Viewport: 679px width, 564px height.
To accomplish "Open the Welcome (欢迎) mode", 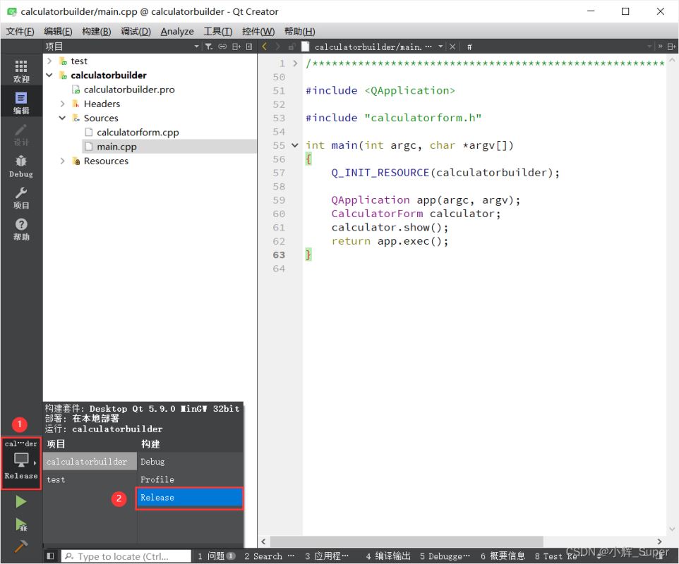I will coord(21,70).
